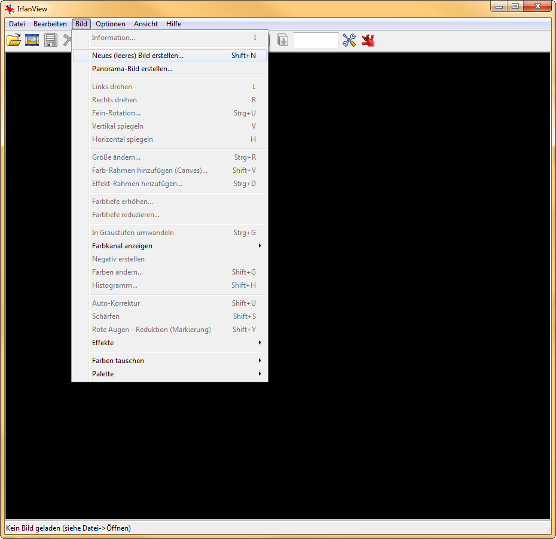Close the open Bild menu
The width and height of the screenshot is (556, 539).
pos(81,24)
